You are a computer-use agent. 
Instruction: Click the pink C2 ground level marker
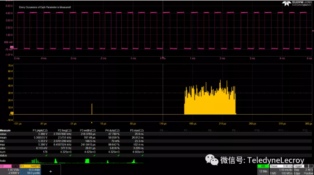[x=12, y=47]
